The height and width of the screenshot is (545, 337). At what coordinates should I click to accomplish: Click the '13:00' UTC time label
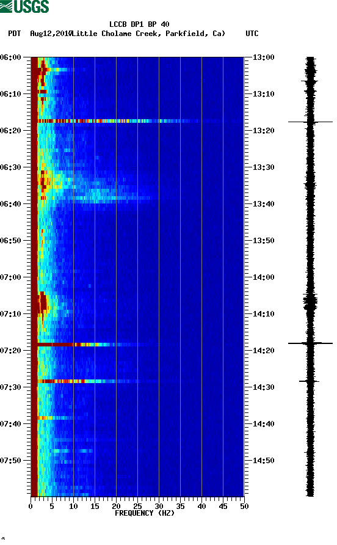pos(263,57)
